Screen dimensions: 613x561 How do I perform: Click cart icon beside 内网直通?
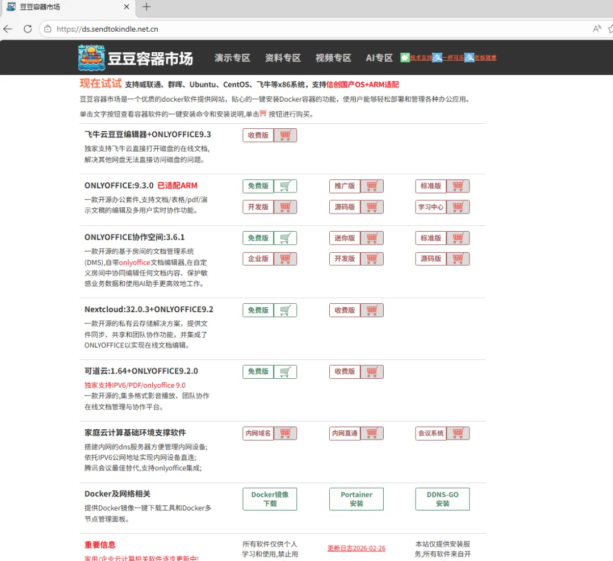pos(372,433)
